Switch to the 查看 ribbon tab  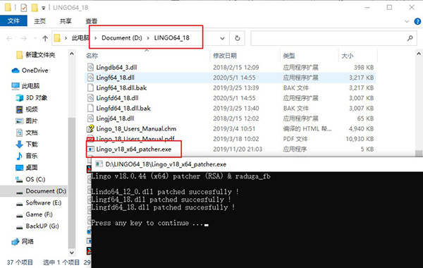pyautogui.click(x=92, y=21)
